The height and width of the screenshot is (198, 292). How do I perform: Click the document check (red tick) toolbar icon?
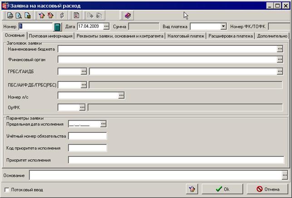pyautogui.click(x=76, y=15)
